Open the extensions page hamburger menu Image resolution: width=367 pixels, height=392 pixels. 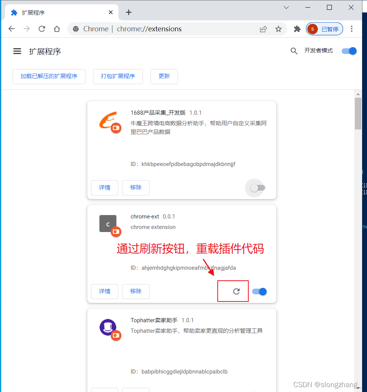[x=17, y=51]
